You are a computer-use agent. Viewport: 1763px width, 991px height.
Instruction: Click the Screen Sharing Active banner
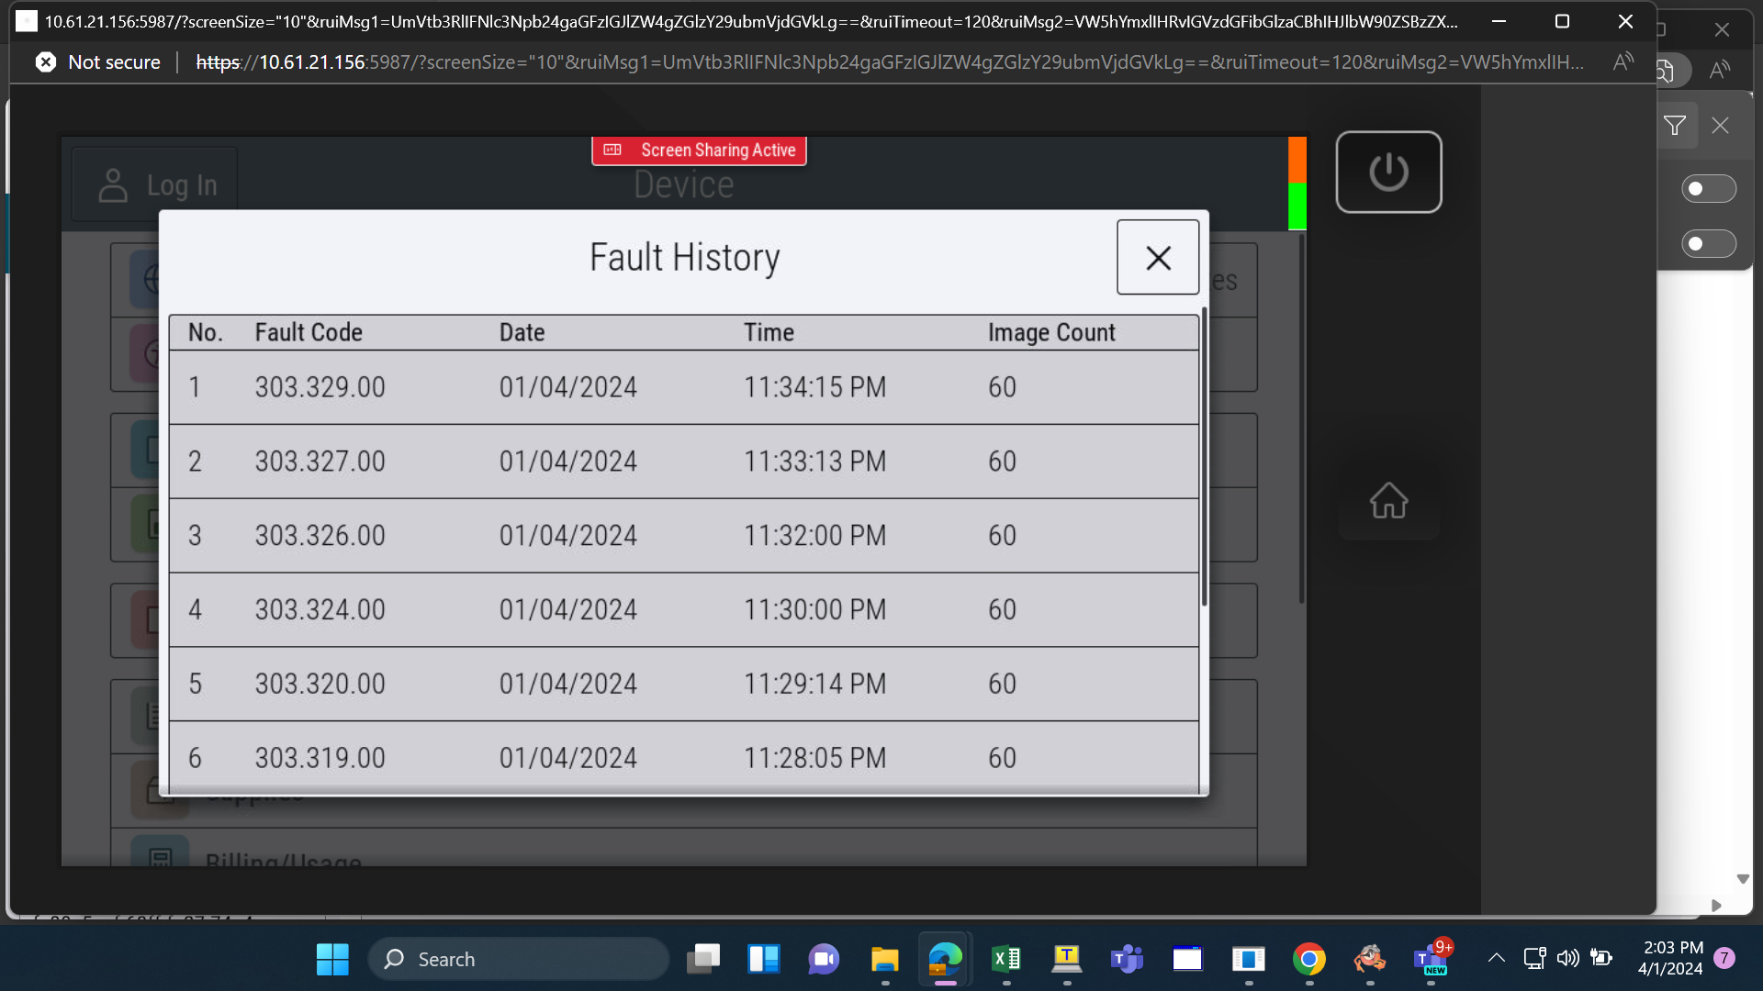point(699,150)
